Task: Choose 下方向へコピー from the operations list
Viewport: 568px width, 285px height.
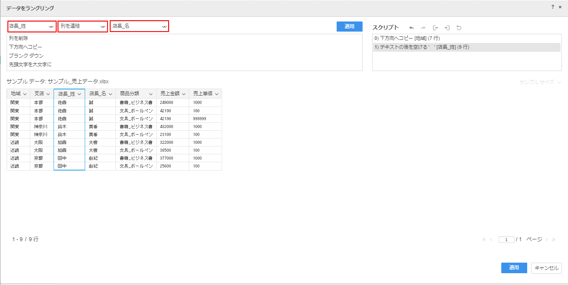Action: coord(184,47)
